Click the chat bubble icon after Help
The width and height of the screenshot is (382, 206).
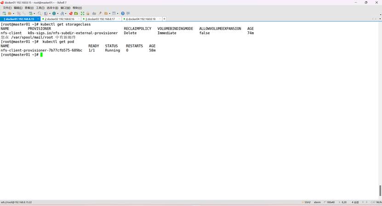point(128,13)
